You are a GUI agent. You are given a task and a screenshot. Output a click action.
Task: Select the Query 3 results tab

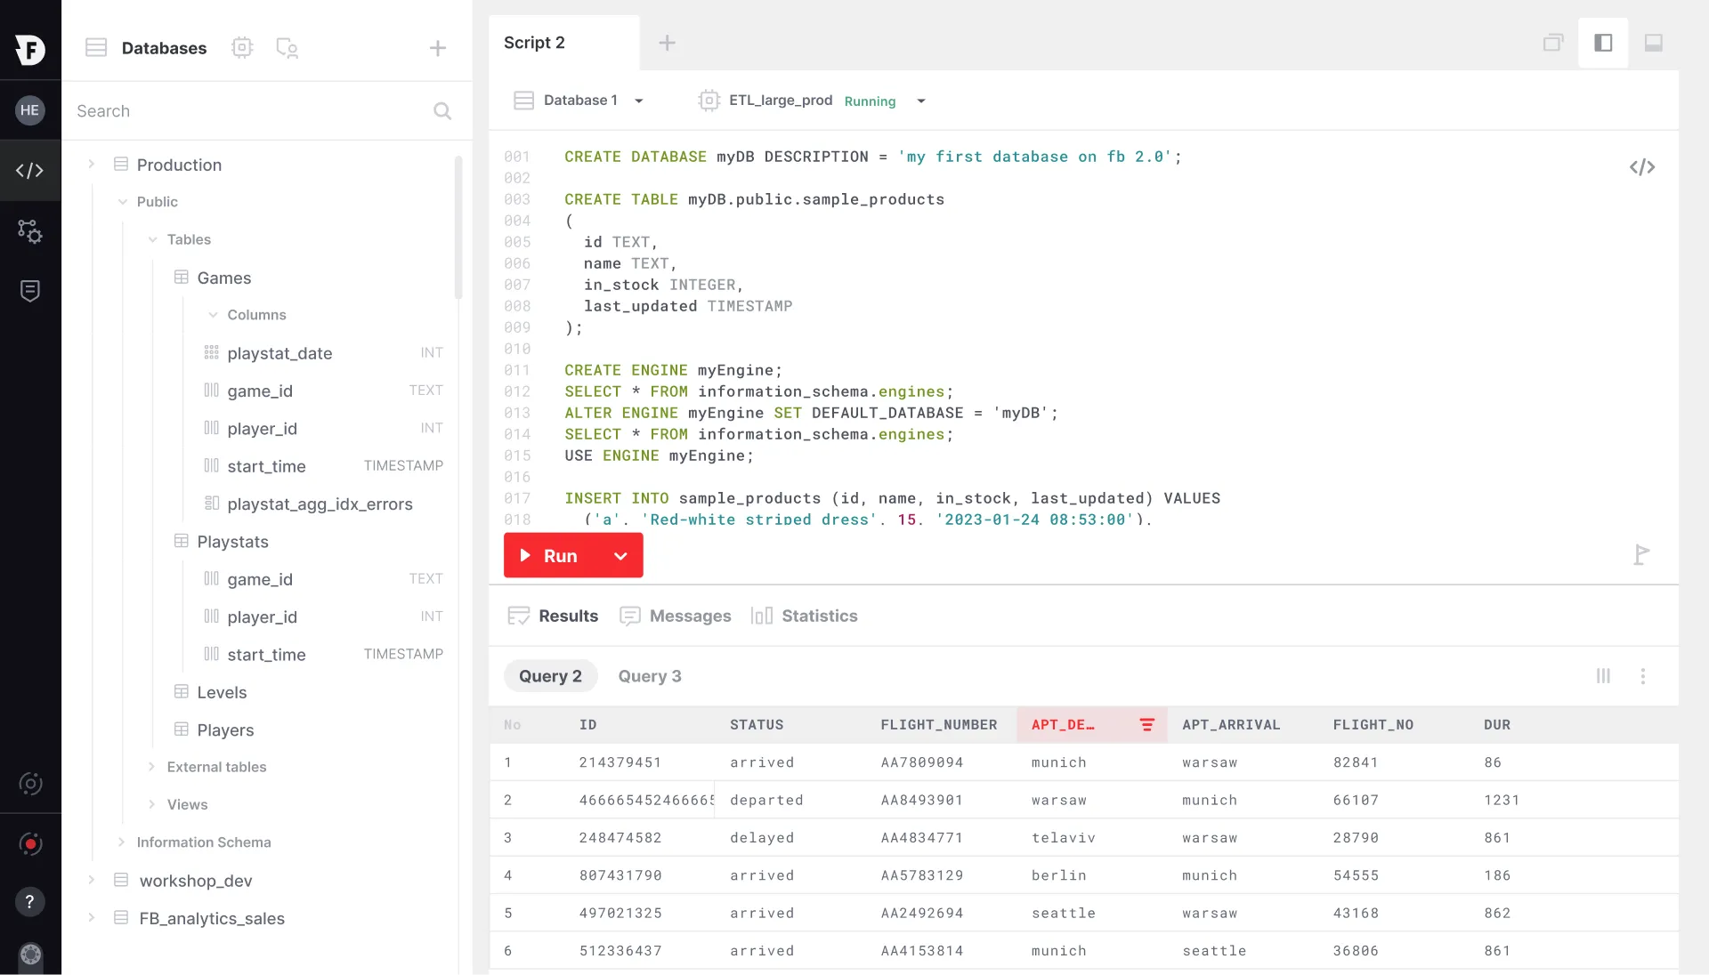649,676
